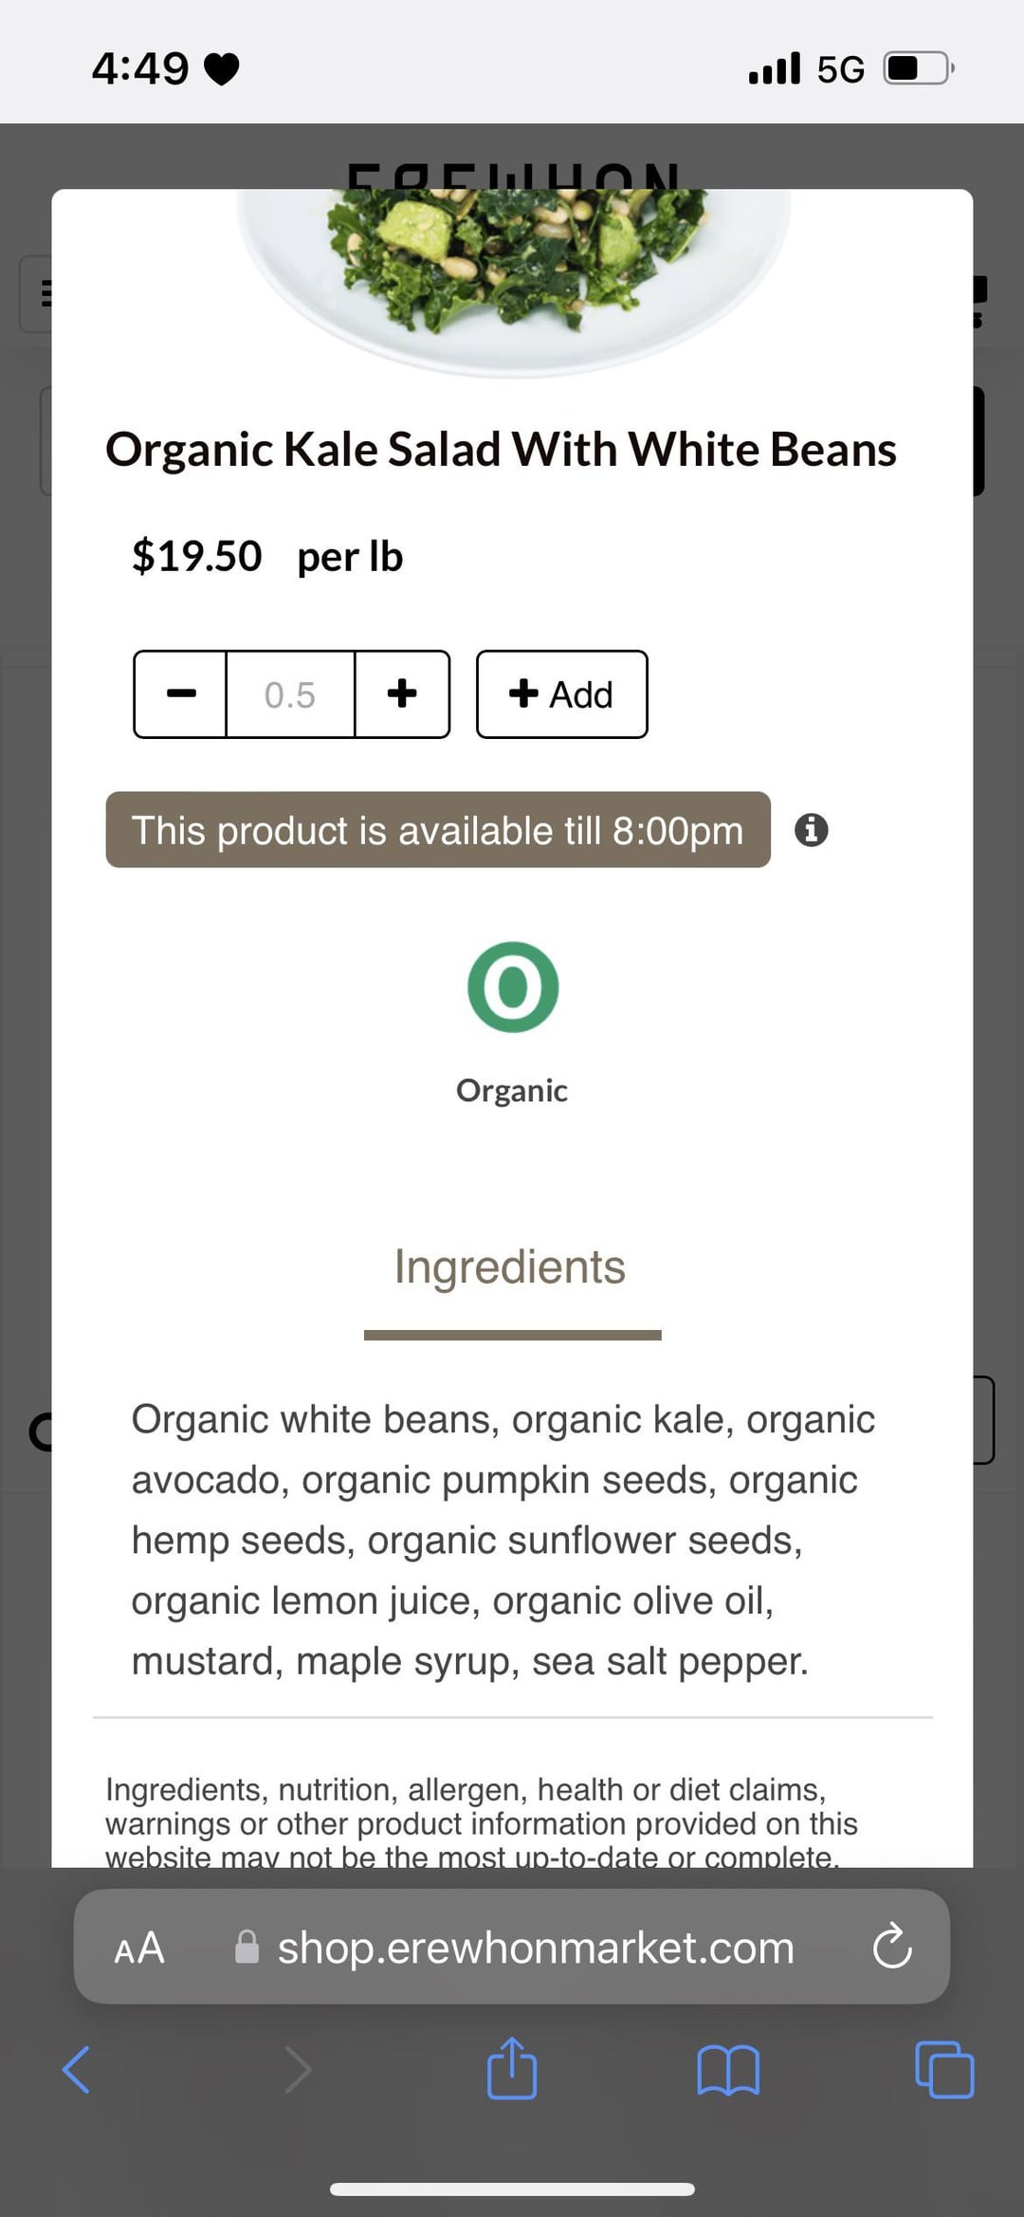Viewport: 1024px width, 2217px height.
Task: Open Safari AA text size menu
Action: tap(139, 1948)
